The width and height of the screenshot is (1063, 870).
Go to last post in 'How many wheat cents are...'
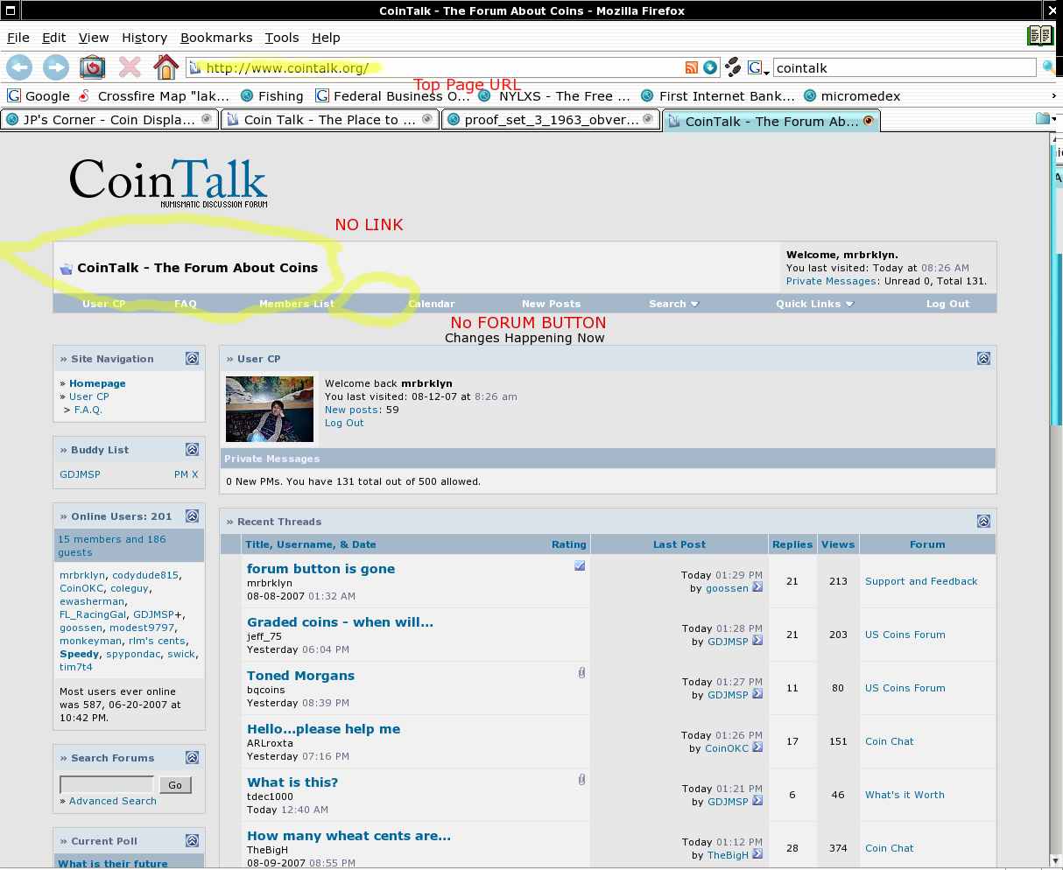[757, 854]
